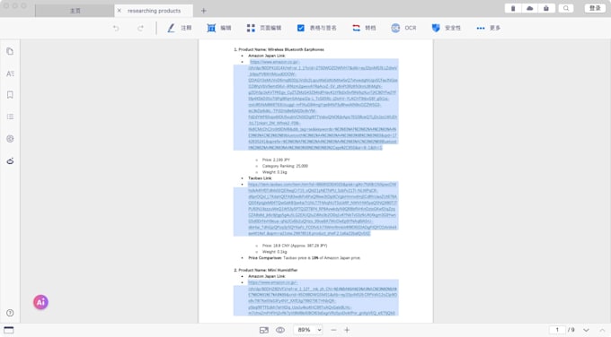Screen dimensions: 611x337
Task: Open the 注释 annotation tool
Action: click(179, 28)
